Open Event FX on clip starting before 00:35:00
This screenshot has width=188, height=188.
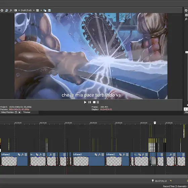[x=41, y=155]
